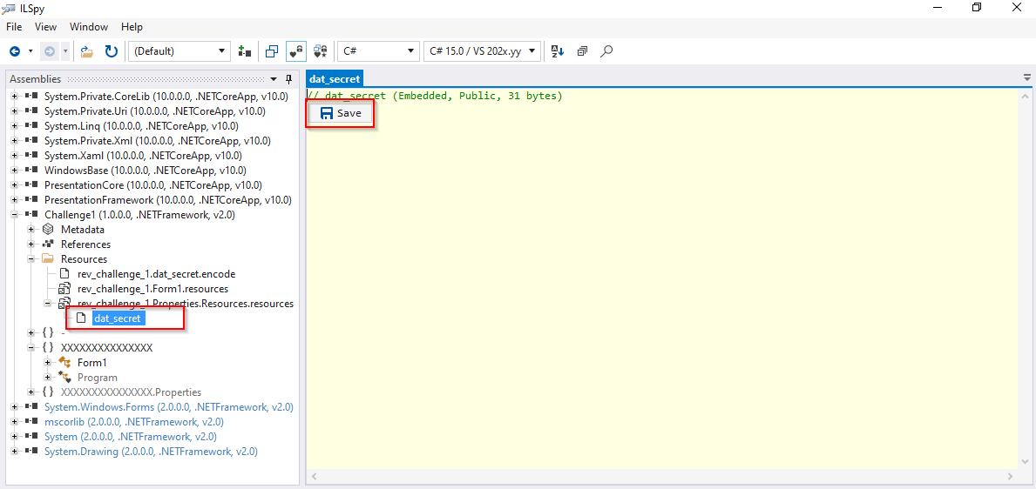Click the code view scroll up arrow
Screen dimensions: 1036x489
click(x=1026, y=96)
